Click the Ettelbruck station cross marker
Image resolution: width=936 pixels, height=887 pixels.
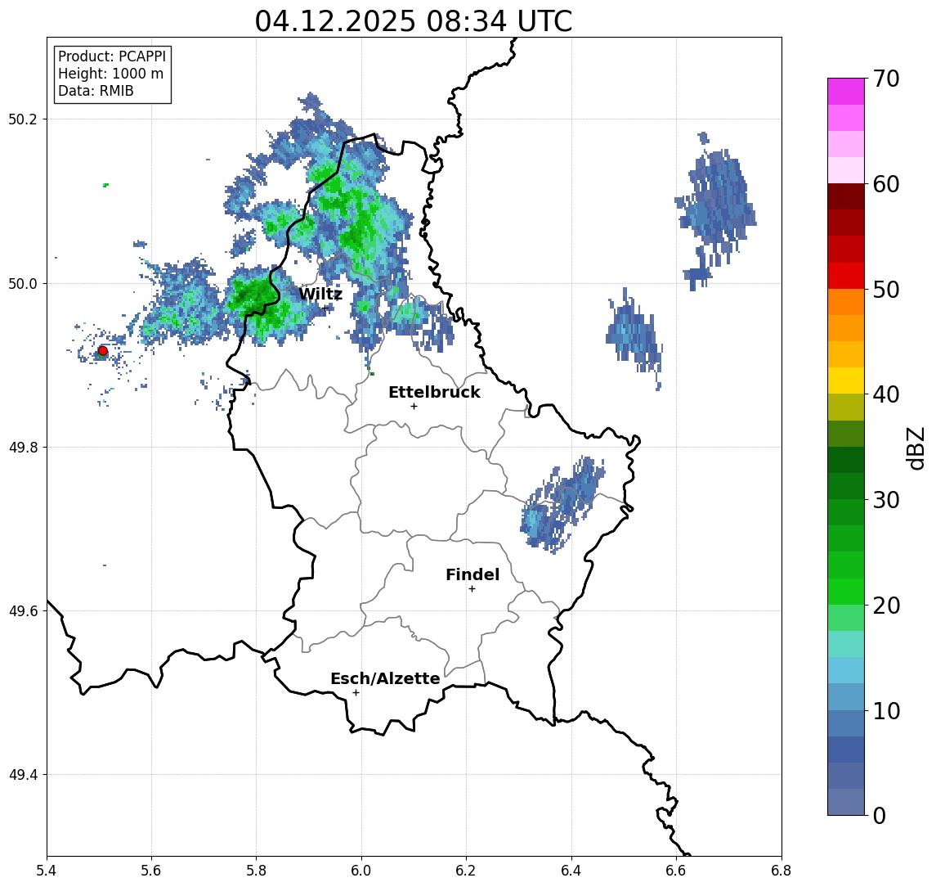pos(414,407)
